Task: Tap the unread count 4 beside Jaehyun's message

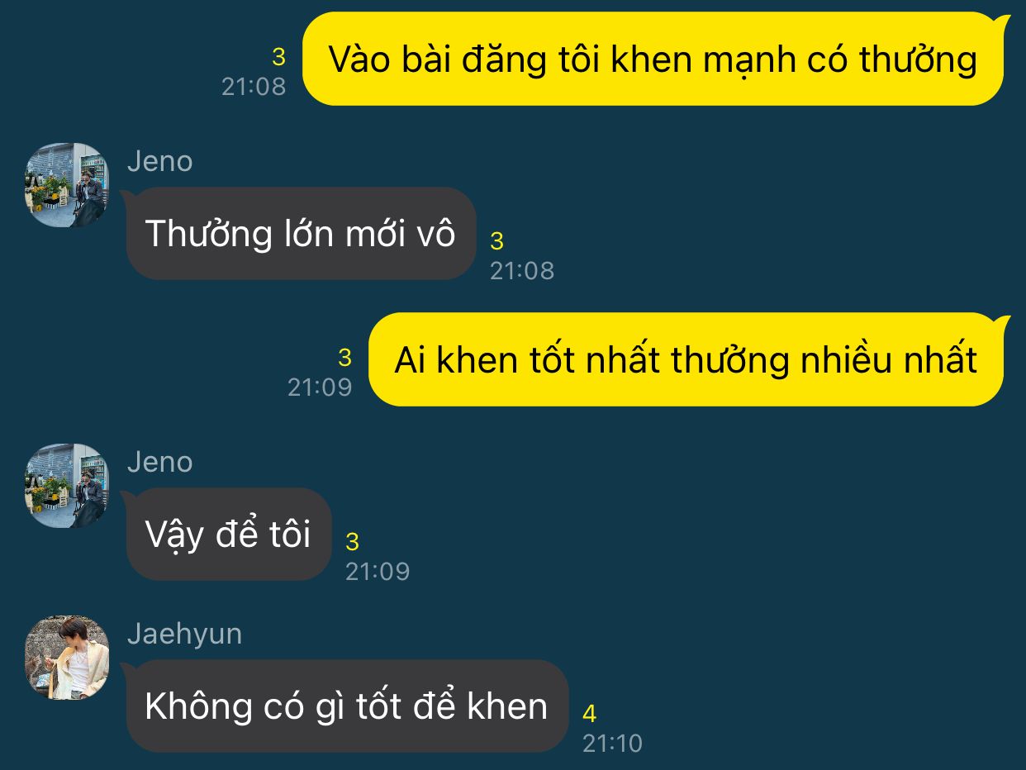Action: 589,714
